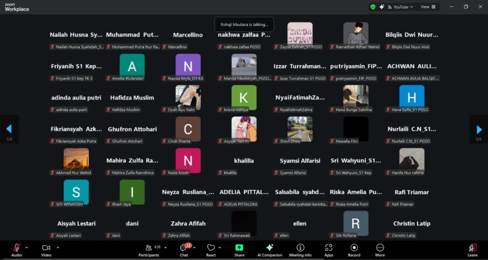Click the green encryption shield icon
The height and width of the screenshot is (260, 488).
pyautogui.click(x=373, y=7)
